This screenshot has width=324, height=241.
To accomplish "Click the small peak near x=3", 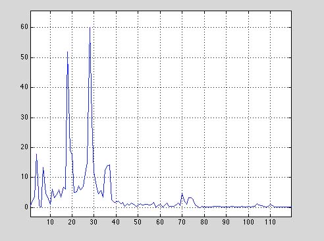I will (x=36, y=154).
